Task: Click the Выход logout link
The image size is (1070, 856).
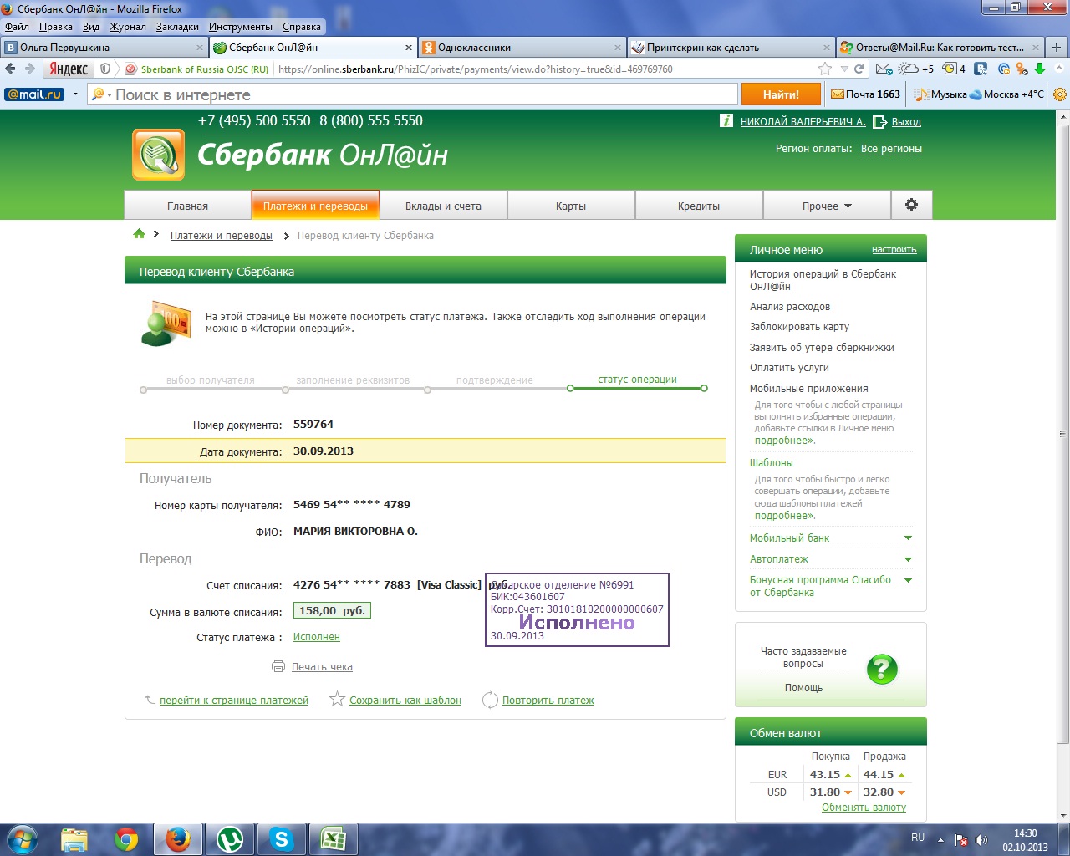Action: 906,122
